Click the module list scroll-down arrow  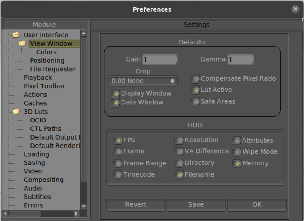[x=84, y=206]
